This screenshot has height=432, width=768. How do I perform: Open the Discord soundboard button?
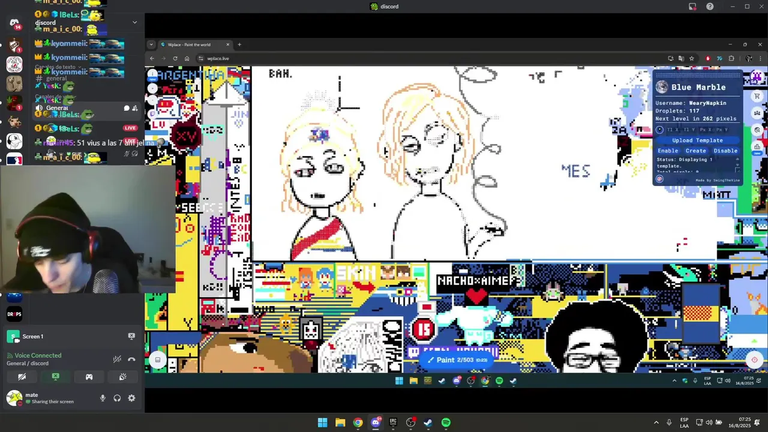[122, 377]
